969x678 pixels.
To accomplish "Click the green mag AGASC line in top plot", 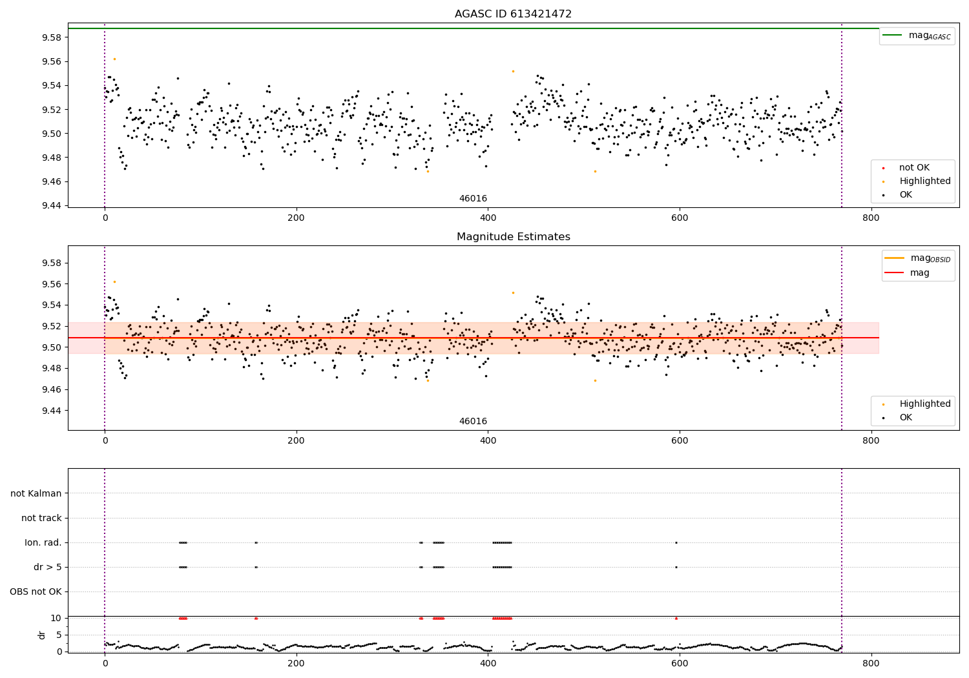I will (474, 28).
